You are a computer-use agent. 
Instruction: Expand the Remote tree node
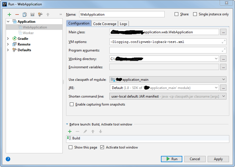point(8,44)
